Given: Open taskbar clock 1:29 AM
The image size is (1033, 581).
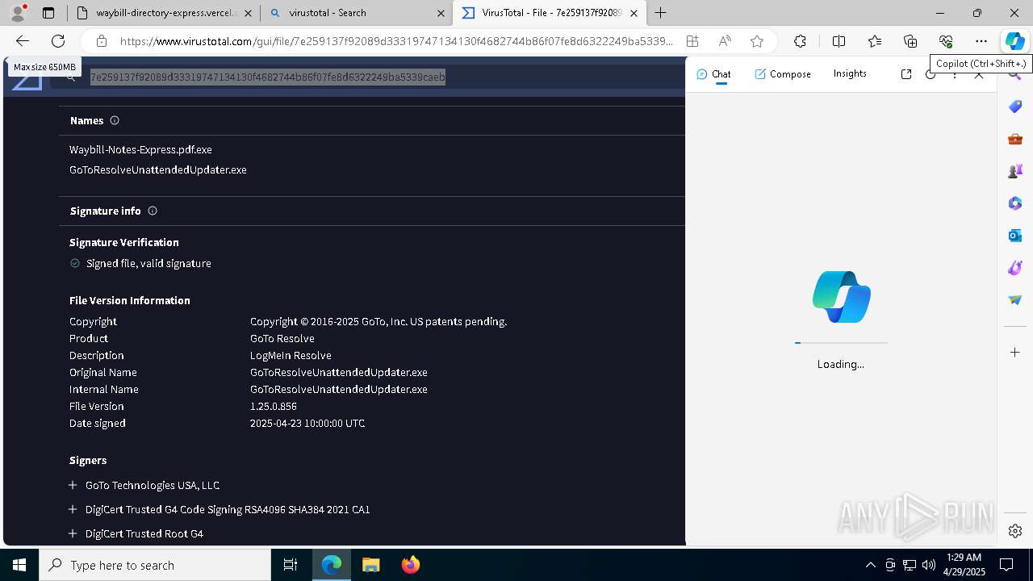Looking at the screenshot, I should (x=964, y=564).
